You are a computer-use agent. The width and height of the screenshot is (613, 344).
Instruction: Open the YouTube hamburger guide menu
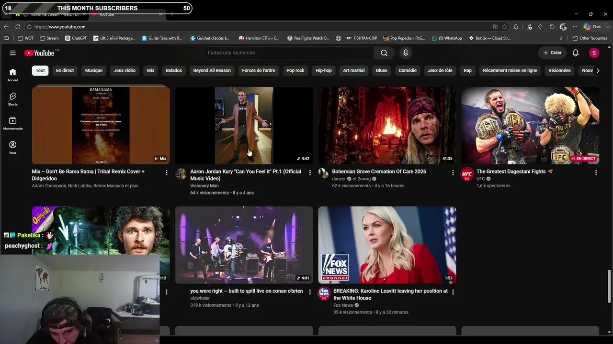pyautogui.click(x=13, y=53)
